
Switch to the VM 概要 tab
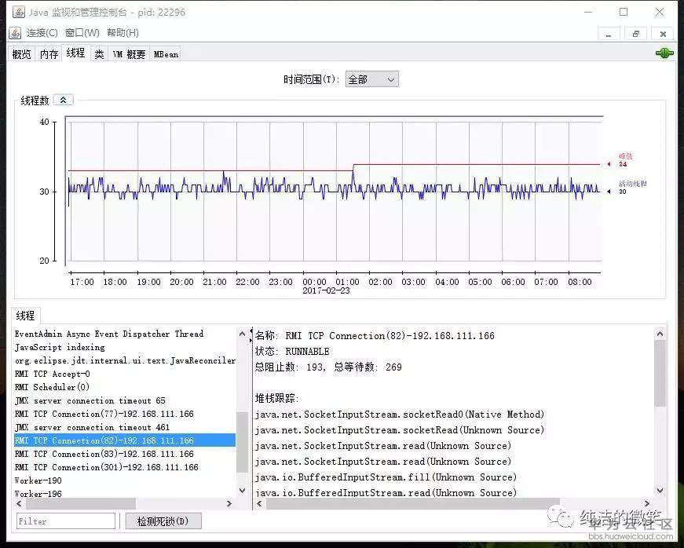pos(129,54)
